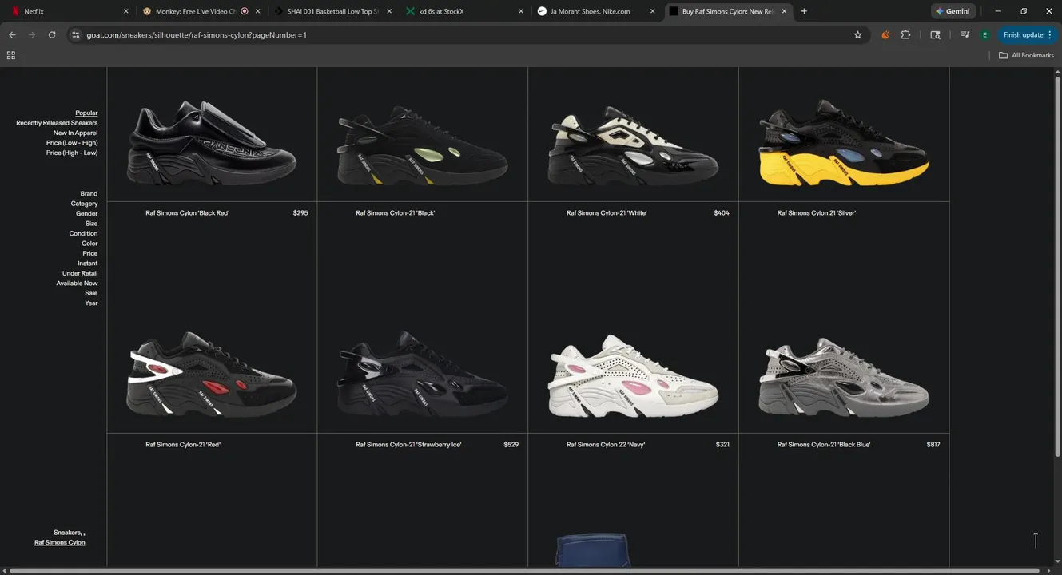Screen dimensions: 1062x575
Task: Toggle the Sale filter
Action: tap(91, 293)
